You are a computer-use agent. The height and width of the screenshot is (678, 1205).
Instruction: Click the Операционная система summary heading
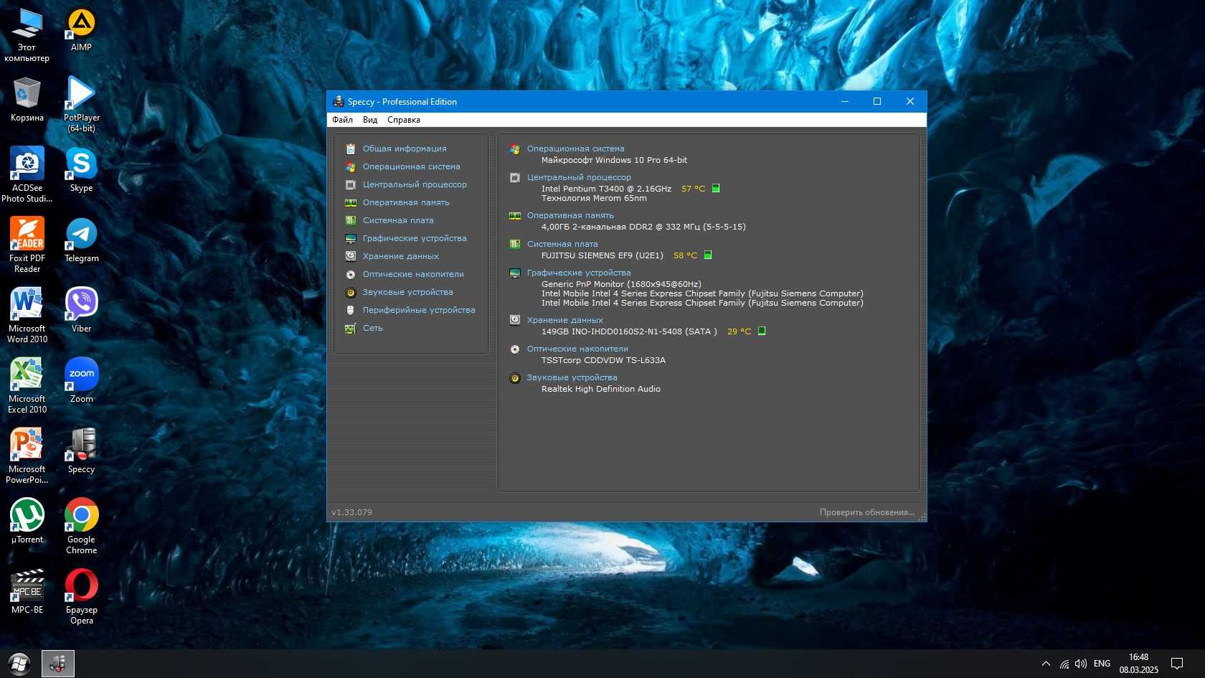click(x=575, y=149)
